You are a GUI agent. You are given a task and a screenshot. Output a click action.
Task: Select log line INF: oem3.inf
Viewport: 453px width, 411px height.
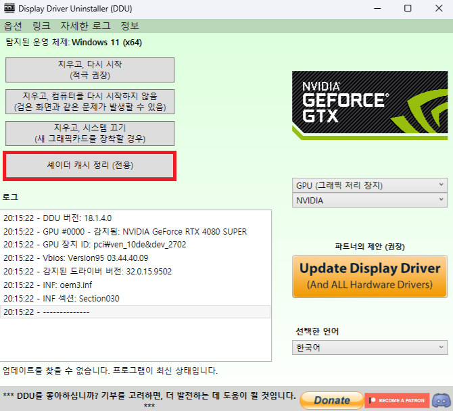135,285
